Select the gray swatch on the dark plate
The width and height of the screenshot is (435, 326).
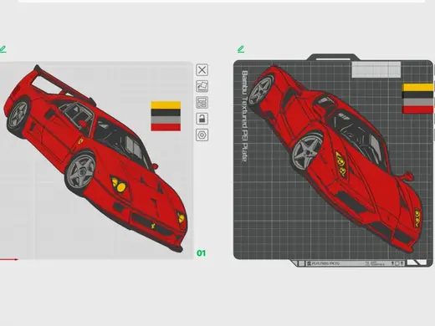click(417, 102)
